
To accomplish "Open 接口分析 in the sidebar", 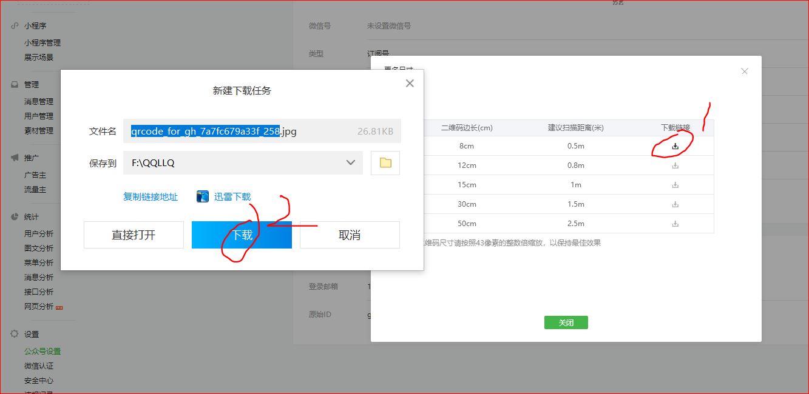I will pos(39,292).
